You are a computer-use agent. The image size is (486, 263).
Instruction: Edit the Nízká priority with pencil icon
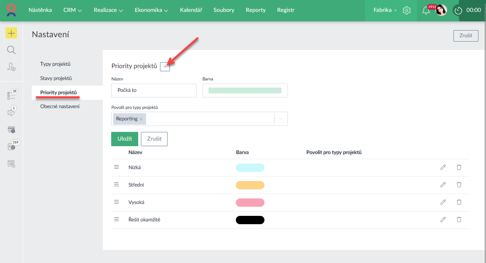[443, 167]
